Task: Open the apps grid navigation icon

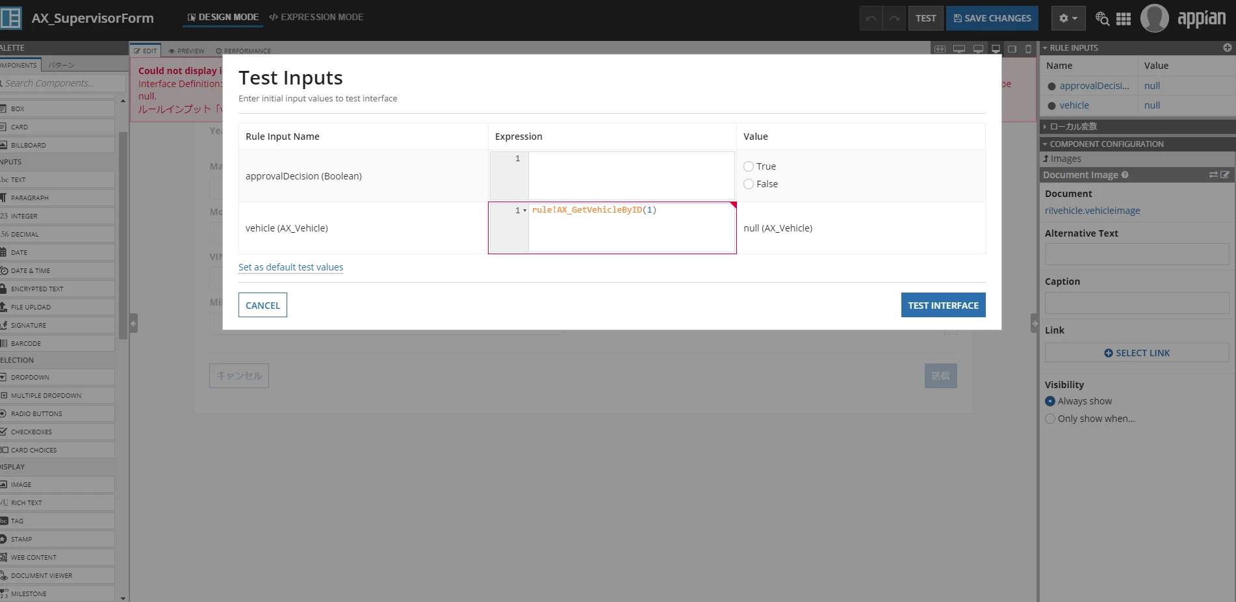Action: tap(1124, 19)
